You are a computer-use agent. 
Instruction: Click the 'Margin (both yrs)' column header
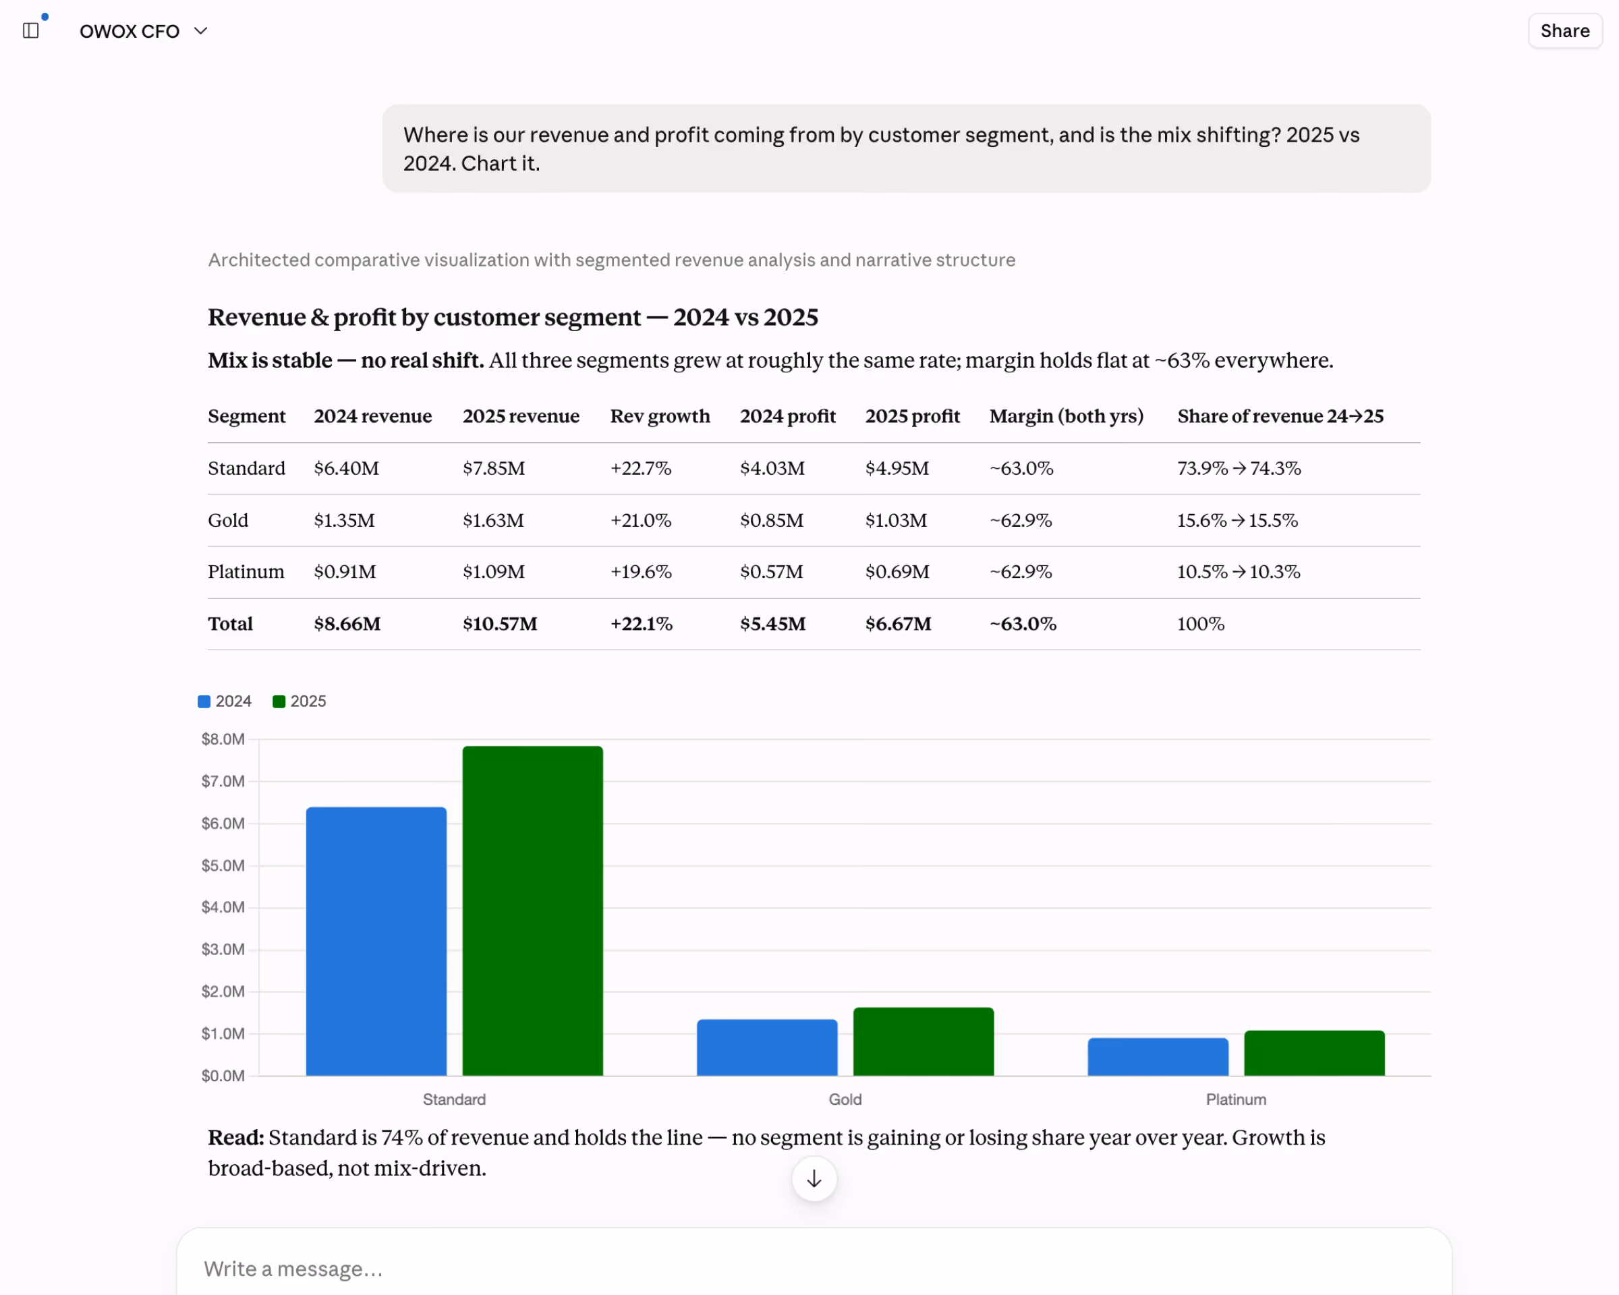[x=1067, y=416]
